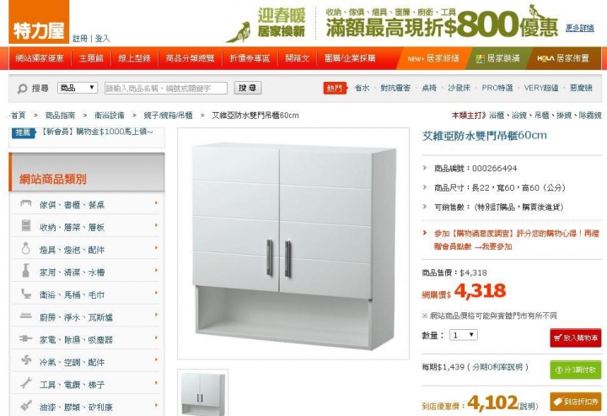Switch to the 居家裝潢 tab

click(498, 58)
